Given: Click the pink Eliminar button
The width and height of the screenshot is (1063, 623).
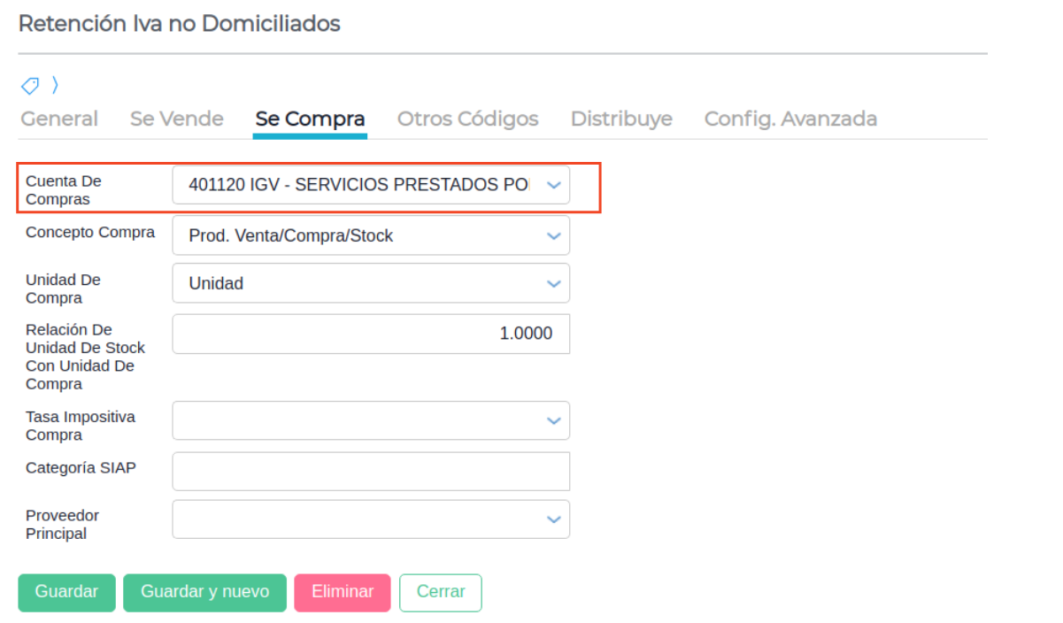Looking at the screenshot, I should click(x=343, y=592).
